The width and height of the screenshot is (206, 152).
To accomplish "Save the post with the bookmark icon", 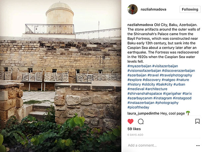I will (x=197, y=121).
